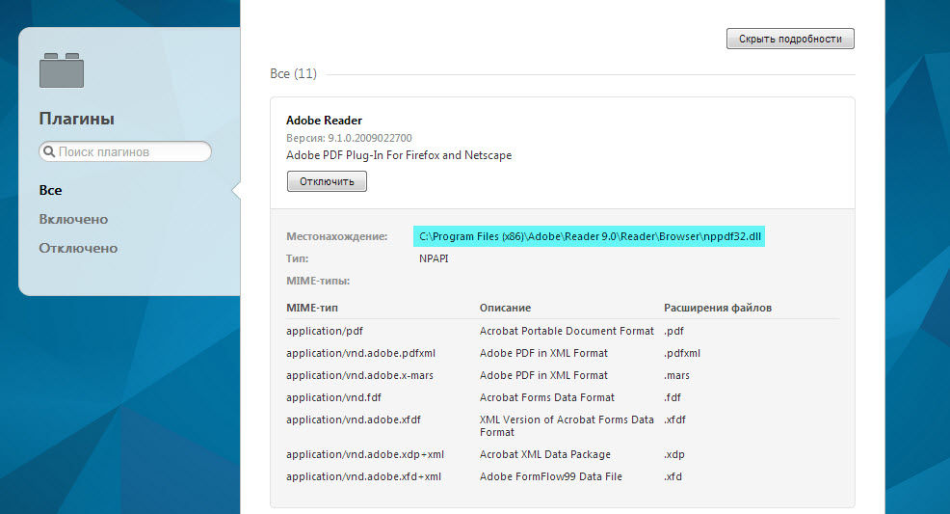Click the ".pdf" extension cell
The width and height of the screenshot is (950, 514).
[x=673, y=331]
